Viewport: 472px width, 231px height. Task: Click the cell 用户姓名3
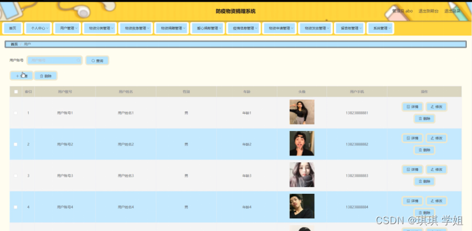pyautogui.click(x=125, y=176)
